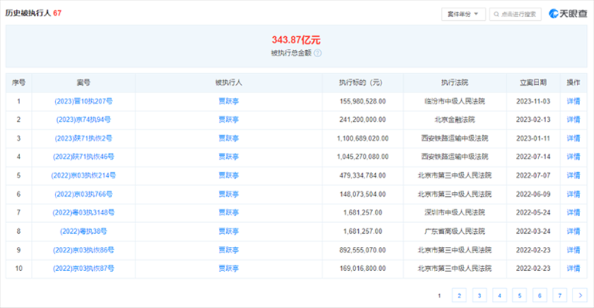
Task: Click amount 148,073,504.00
Action: 363,195
